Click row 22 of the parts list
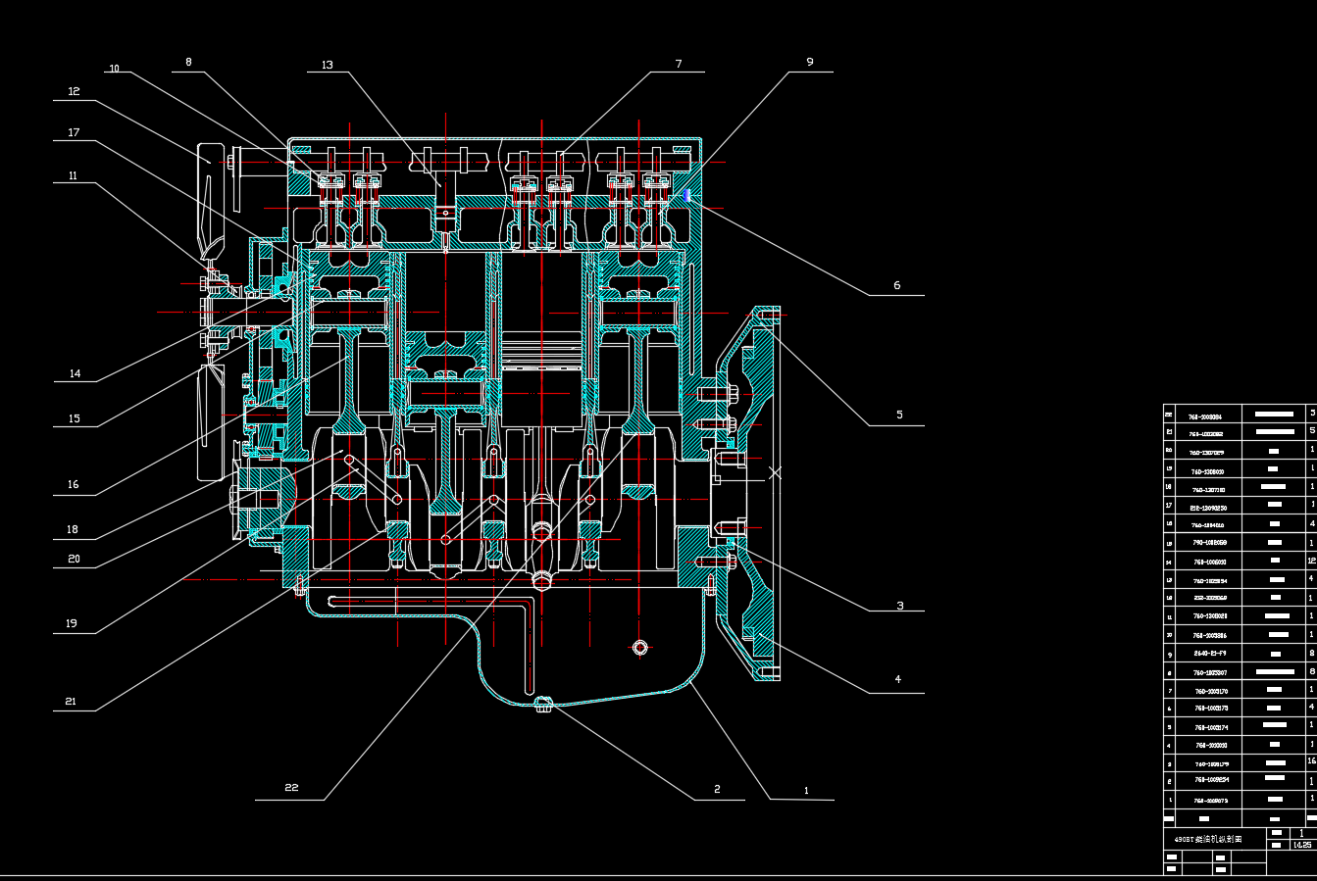This screenshot has height=881, width=1317. [1236, 416]
